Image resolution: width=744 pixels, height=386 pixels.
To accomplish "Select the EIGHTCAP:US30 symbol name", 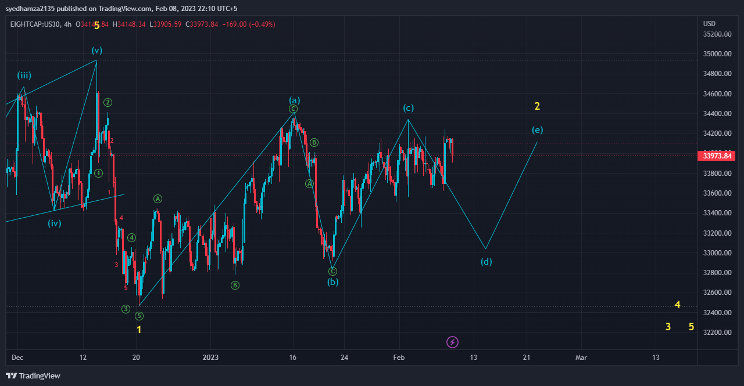I will (35, 24).
